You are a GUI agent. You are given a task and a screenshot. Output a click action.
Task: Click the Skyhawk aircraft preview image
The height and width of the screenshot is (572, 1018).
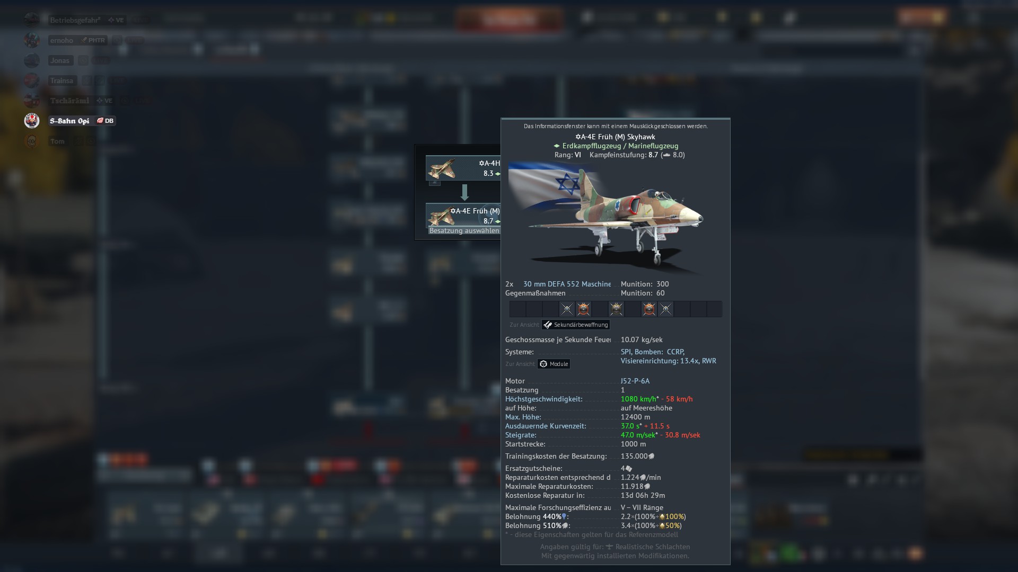(607, 218)
